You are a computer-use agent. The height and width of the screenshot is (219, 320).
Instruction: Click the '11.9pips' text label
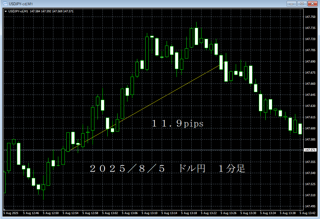tap(177, 124)
